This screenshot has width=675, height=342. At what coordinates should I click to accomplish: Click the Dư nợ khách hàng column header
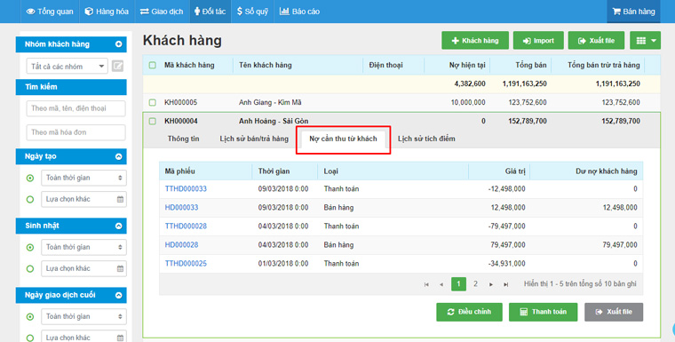pos(606,171)
